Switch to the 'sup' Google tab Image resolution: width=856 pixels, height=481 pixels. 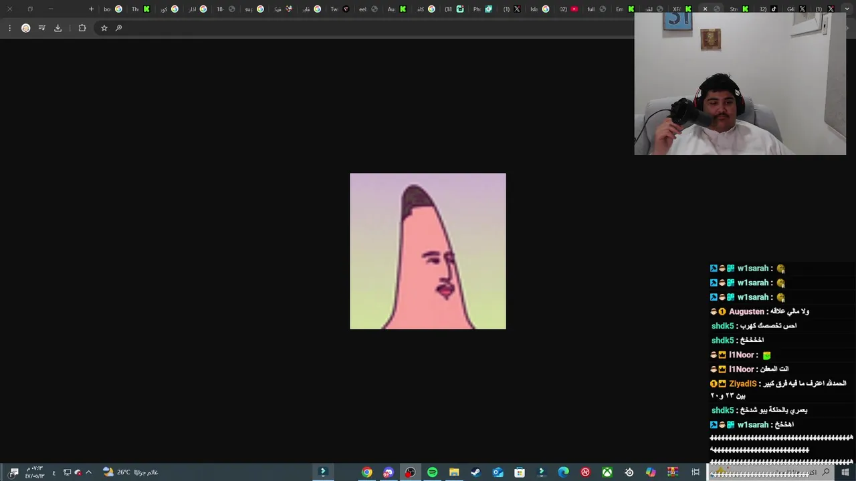click(x=254, y=9)
